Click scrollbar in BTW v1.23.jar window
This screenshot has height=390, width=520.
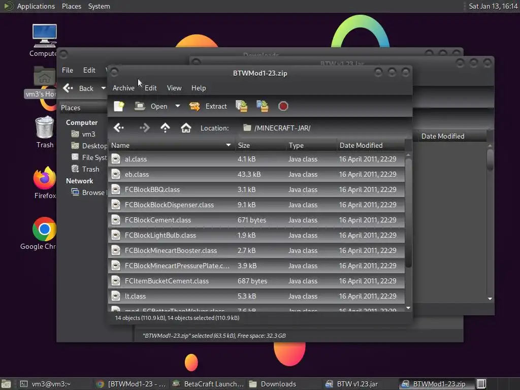[x=490, y=160]
